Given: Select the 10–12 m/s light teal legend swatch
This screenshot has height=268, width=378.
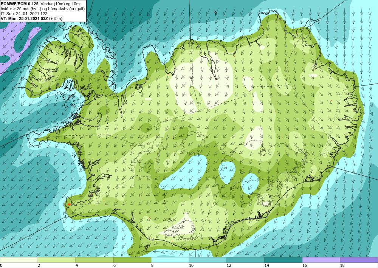Looking at the screenshot, I should tap(208, 260).
